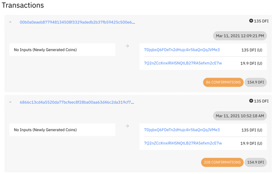This screenshot has width=274, height=174.
Task: Collapse the transaction starting with 6866c13cd4
Action: point(10,102)
